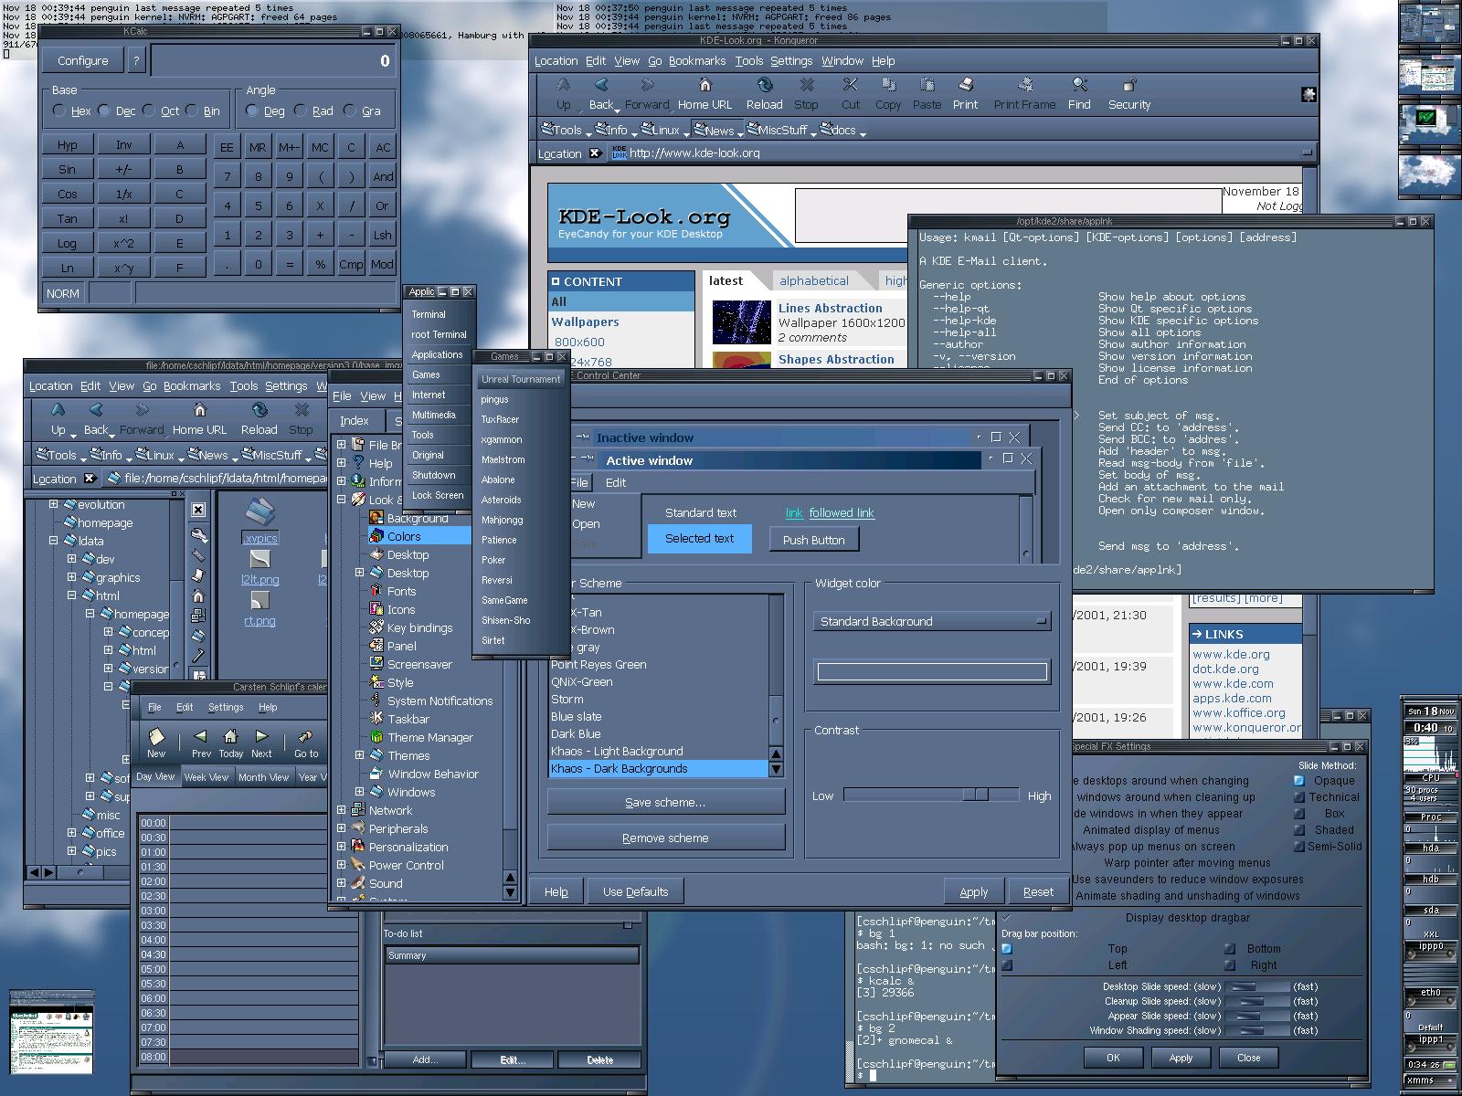1462x1096 pixels.
Task: Expand the graphics folder in file tree
Action: pos(71,577)
